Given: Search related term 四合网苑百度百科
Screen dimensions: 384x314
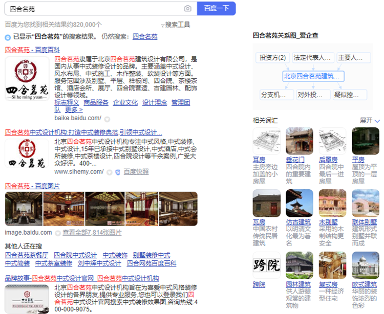Looking at the screenshot, I should pyautogui.click(x=152, y=263).
